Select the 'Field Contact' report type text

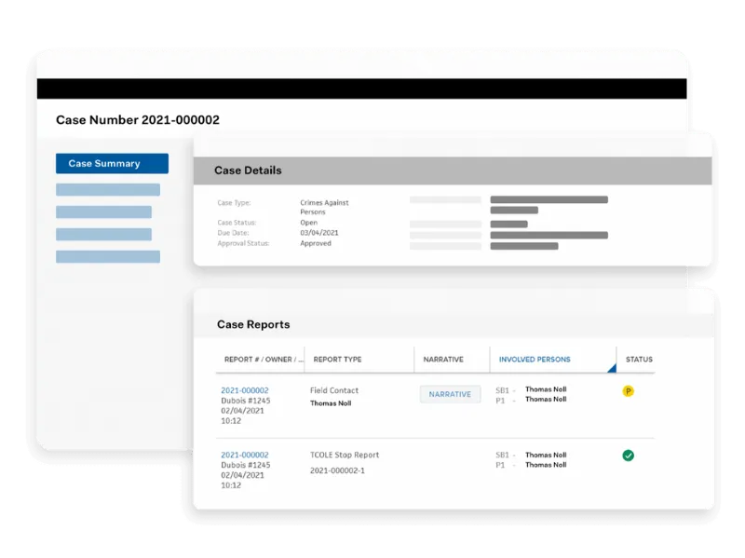click(334, 390)
